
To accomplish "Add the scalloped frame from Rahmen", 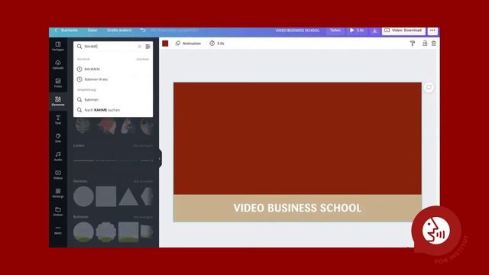I will tap(106, 232).
